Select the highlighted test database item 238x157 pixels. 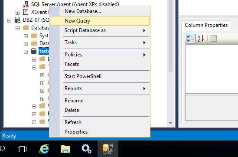(44, 51)
